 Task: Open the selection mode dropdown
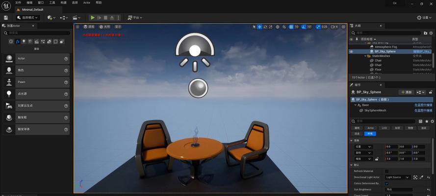tap(27, 18)
